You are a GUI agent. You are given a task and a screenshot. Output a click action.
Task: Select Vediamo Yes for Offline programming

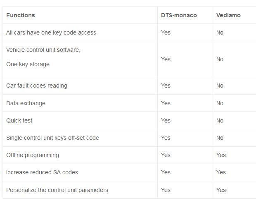click(221, 155)
